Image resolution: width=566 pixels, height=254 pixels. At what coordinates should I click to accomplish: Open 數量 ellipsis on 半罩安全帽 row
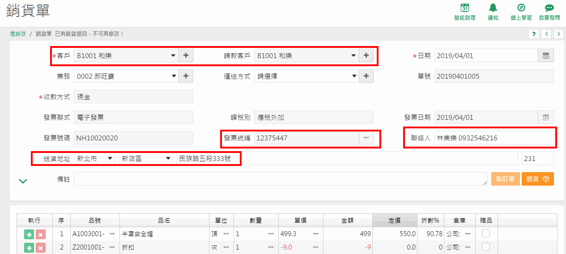coord(271,234)
